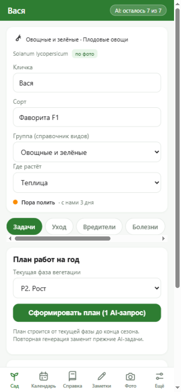This screenshot has width=181, height=392.
Task: Open the Где растёт dropdown Теплица
Action: pos(87,183)
